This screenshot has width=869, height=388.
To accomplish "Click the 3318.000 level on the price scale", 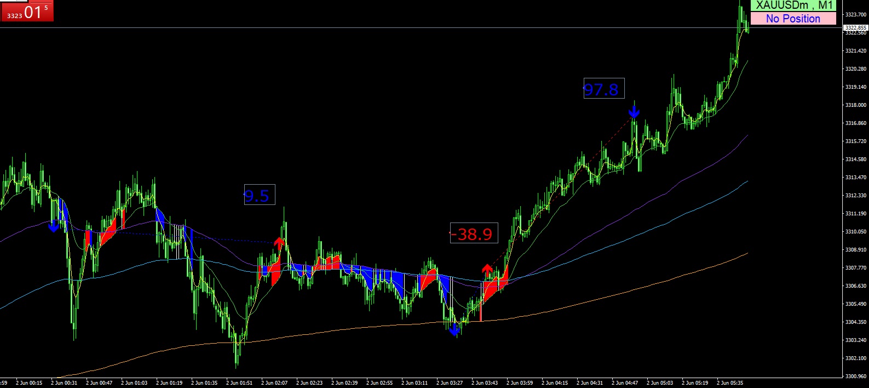I will coord(855,105).
